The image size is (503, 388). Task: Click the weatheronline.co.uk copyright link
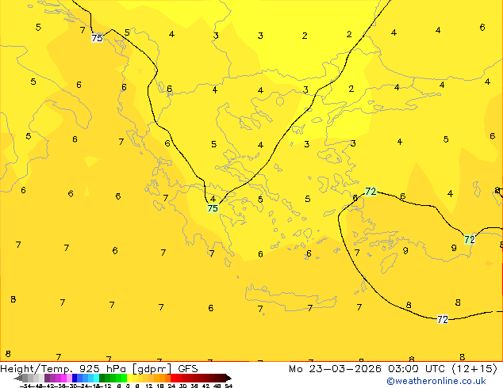[x=436, y=381]
